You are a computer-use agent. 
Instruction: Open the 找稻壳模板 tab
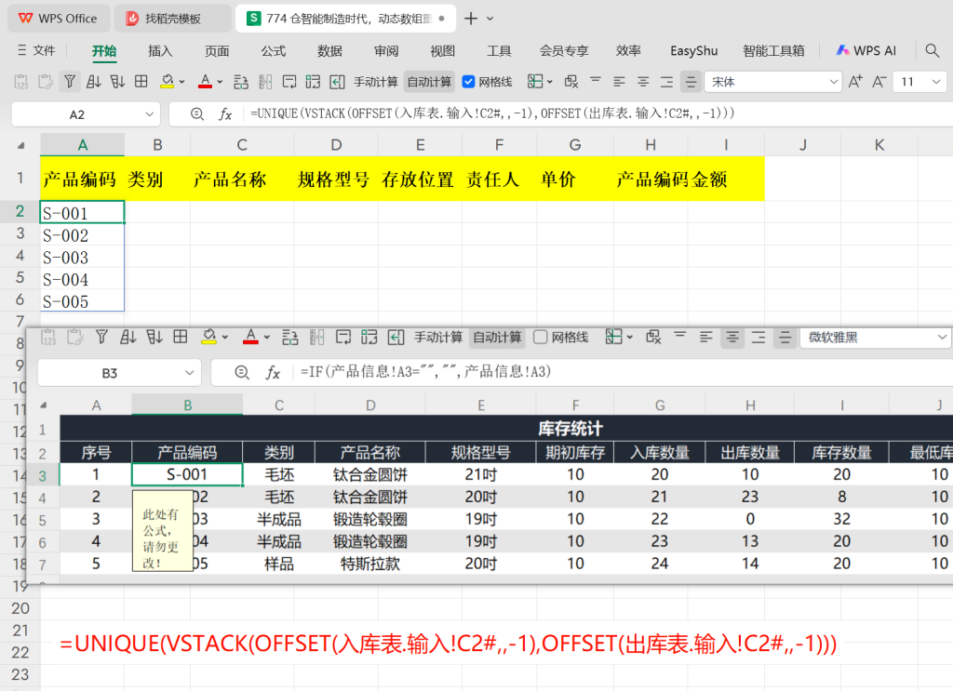pos(172,19)
